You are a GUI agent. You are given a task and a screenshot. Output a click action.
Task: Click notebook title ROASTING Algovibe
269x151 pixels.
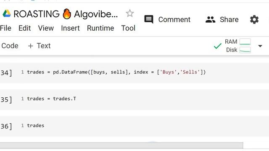click(66, 14)
